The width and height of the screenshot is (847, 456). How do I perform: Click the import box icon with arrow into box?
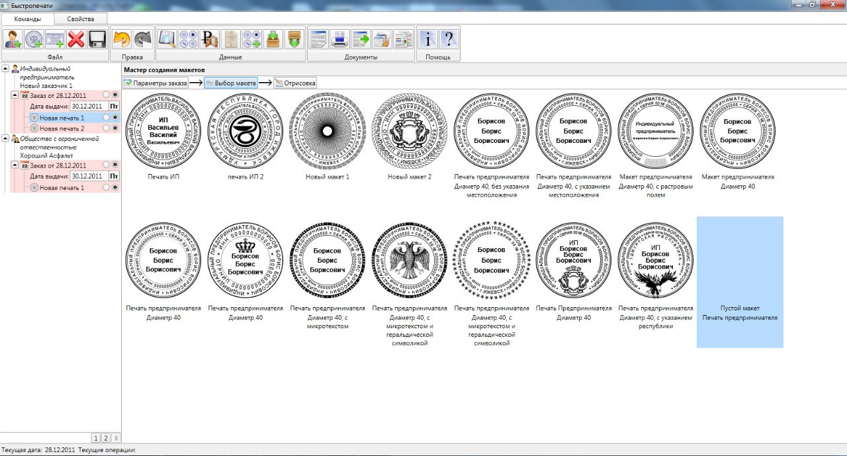click(273, 39)
